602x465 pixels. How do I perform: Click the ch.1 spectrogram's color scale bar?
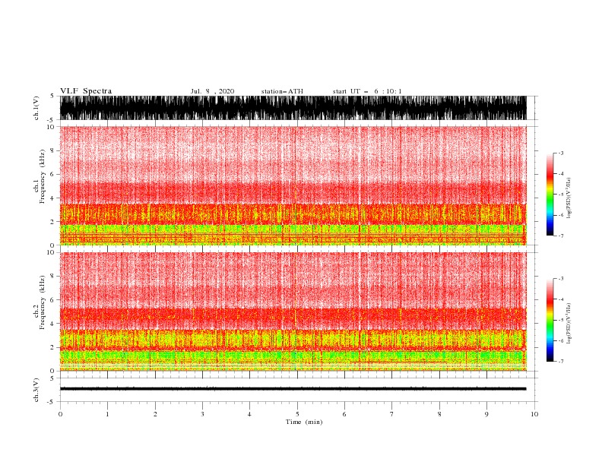tap(550, 195)
